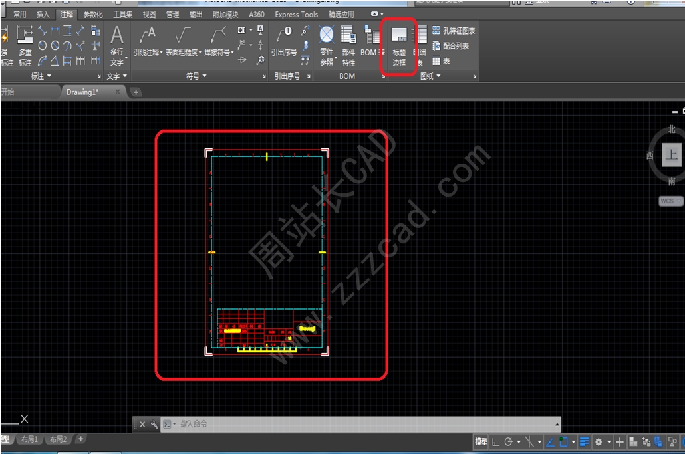Toggle isometric drafting in status bar
Screen dimensions: 685x454
[x=529, y=442]
